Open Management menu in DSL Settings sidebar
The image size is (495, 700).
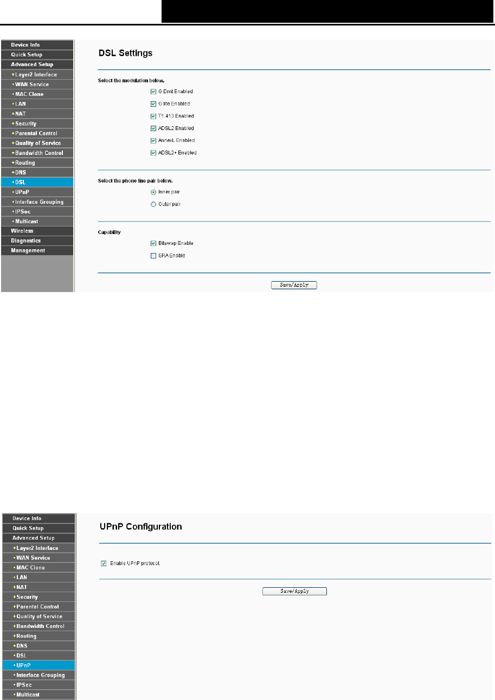(37, 250)
